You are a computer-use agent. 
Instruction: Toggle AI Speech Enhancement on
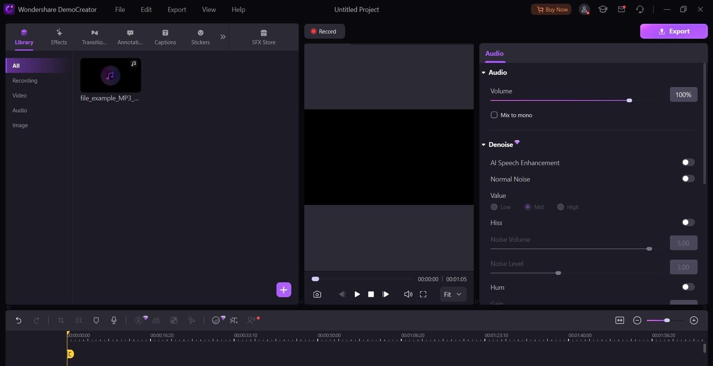pos(688,163)
